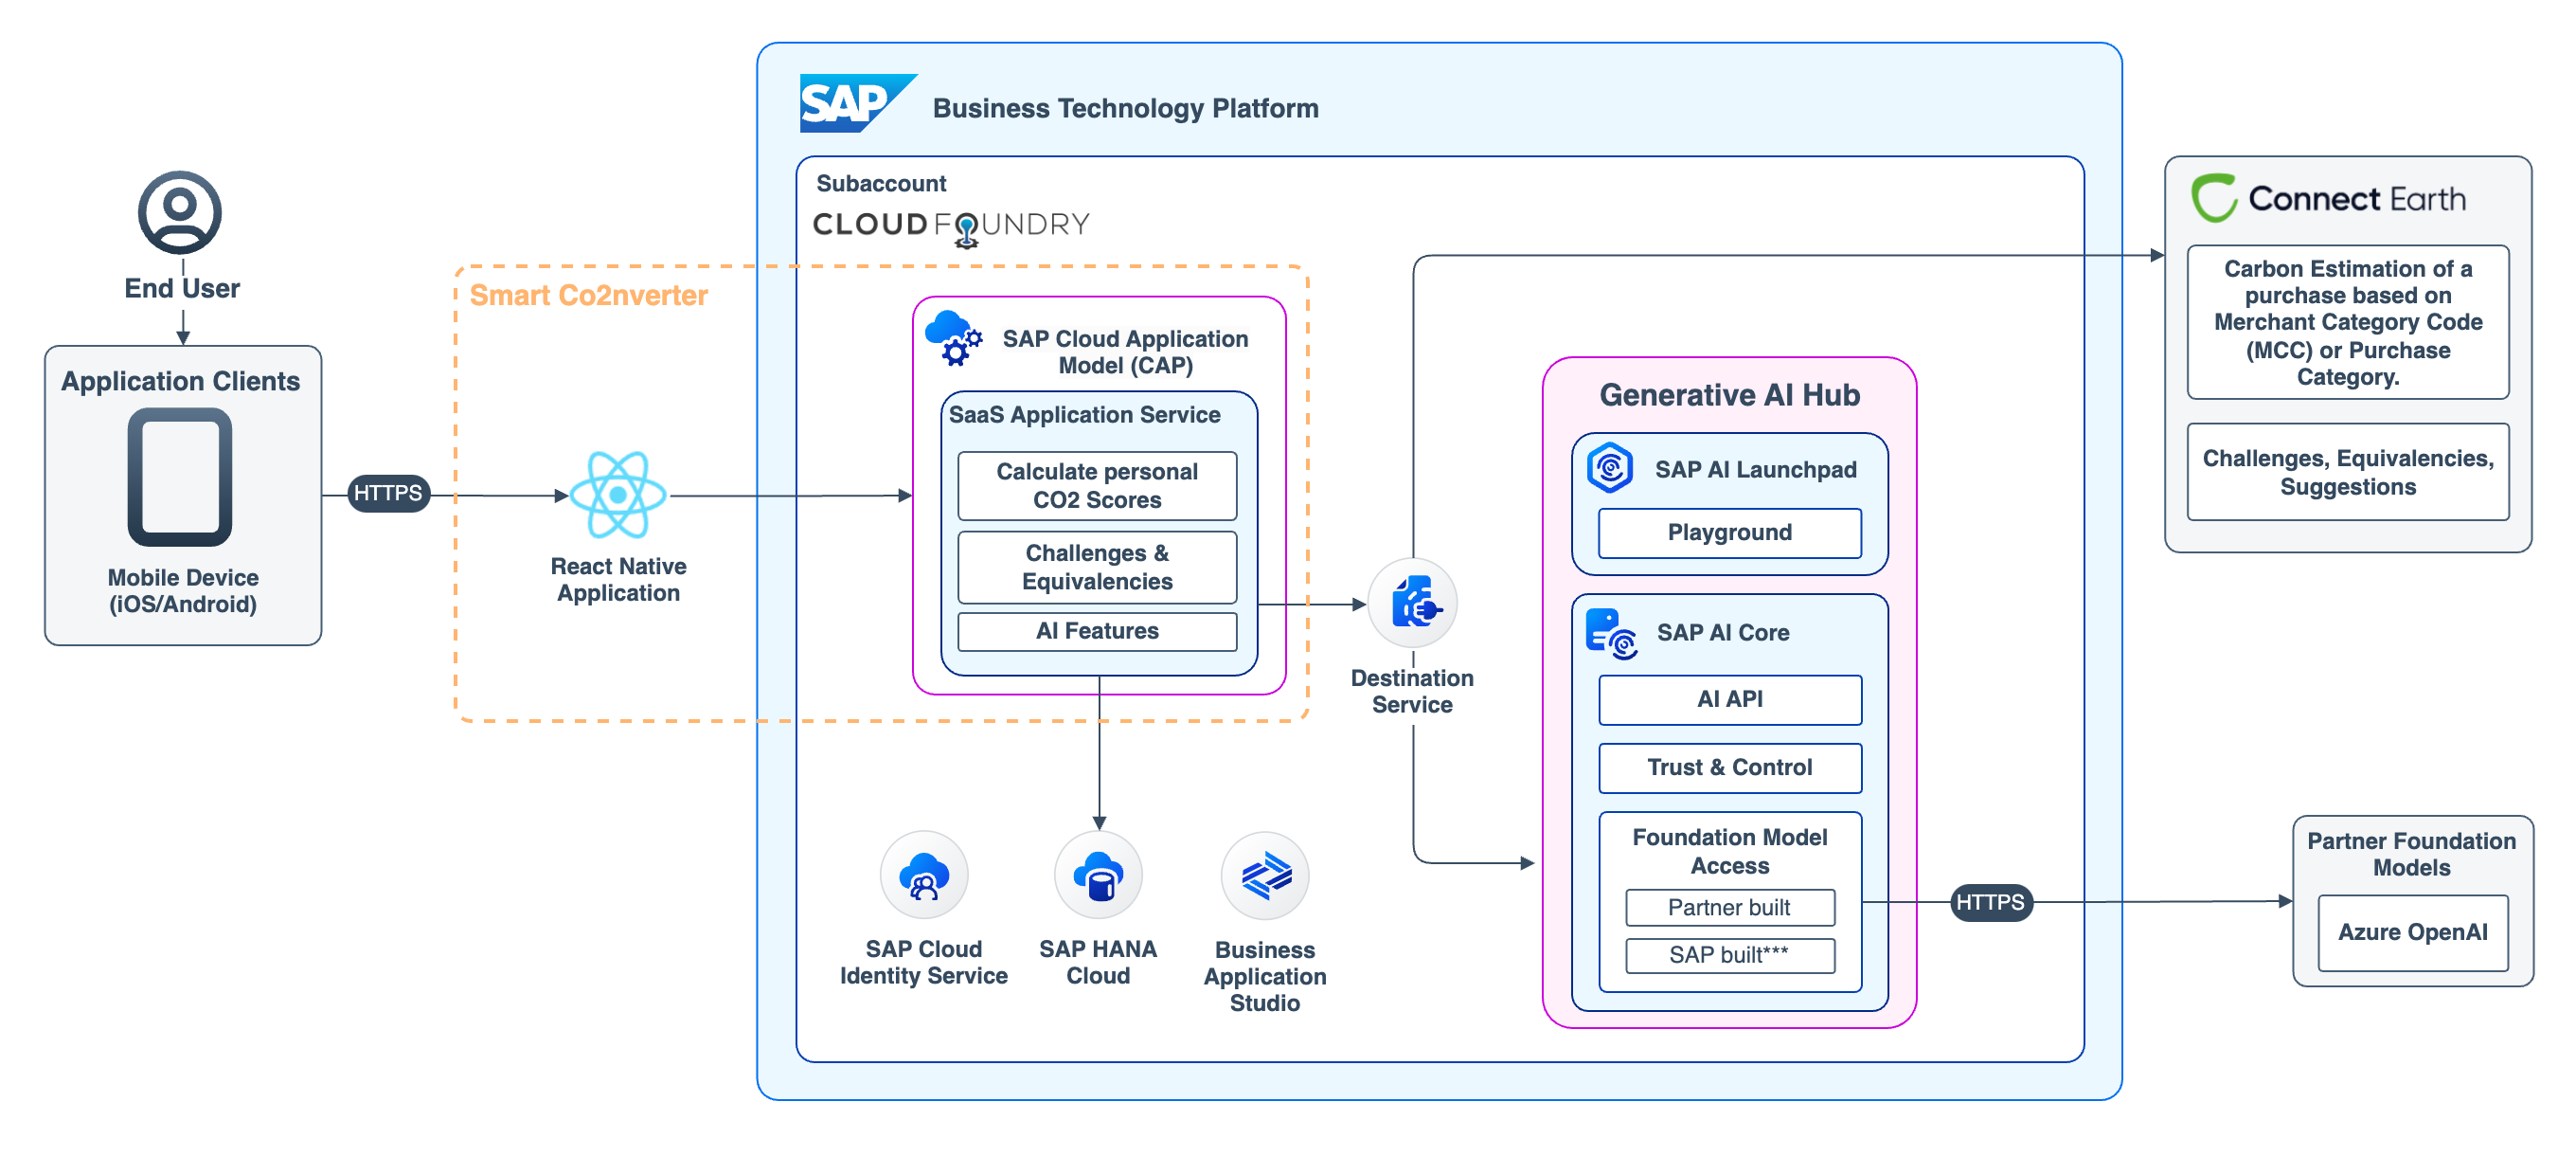
Task: Click the Application Clients heading
Action: coord(180,381)
